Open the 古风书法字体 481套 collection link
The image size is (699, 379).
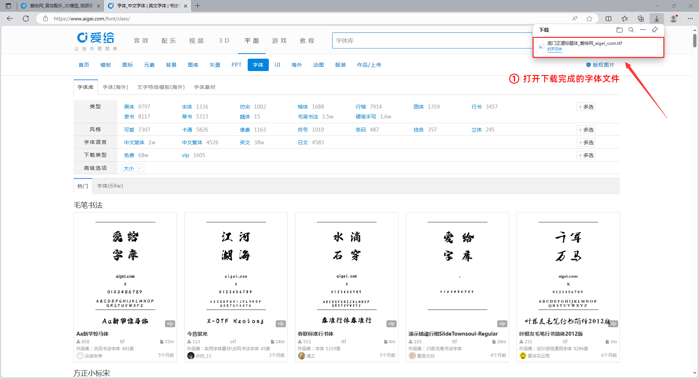point(114,349)
